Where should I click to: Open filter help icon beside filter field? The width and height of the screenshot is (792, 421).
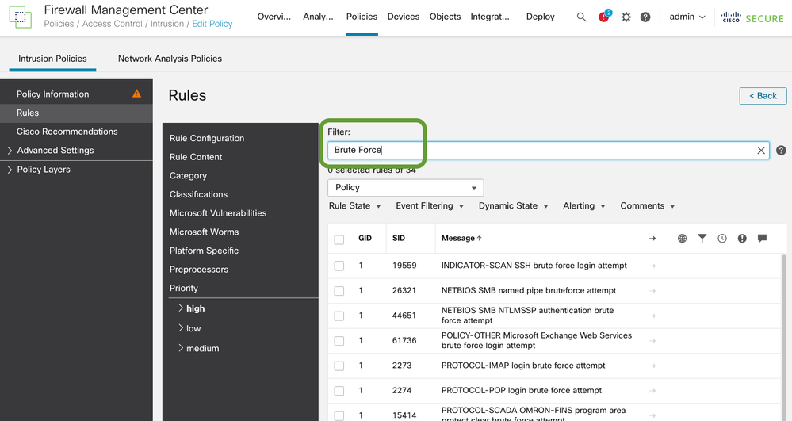781,150
